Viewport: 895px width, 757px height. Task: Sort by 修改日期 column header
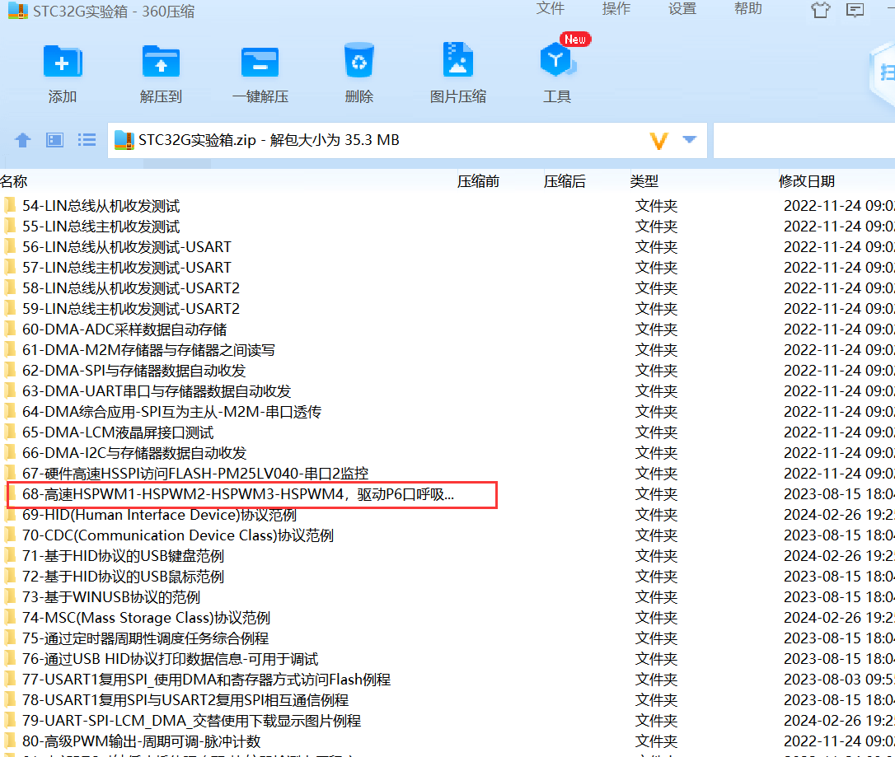coord(807,181)
